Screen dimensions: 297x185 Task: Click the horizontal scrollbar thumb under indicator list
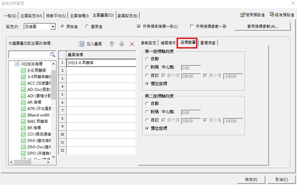point(23,162)
